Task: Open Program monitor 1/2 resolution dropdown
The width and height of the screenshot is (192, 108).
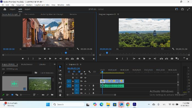Action: pos(165,49)
